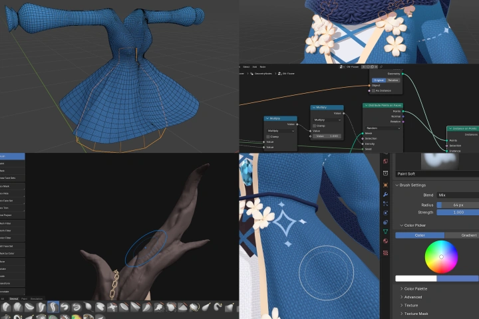This screenshot has width=479, height=319.
Task: Open the Modifiers tab wrench icon
Action: point(385,195)
